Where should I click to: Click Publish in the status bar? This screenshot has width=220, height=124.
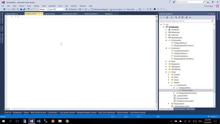pyautogui.click(x=213, y=117)
